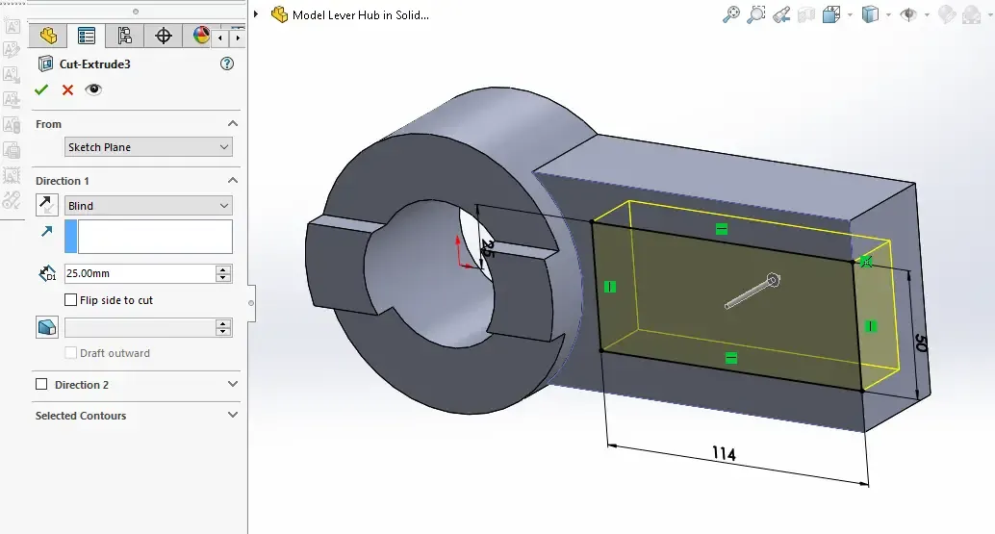
Task: Accept the cut with the green checkmark
Action: click(41, 90)
